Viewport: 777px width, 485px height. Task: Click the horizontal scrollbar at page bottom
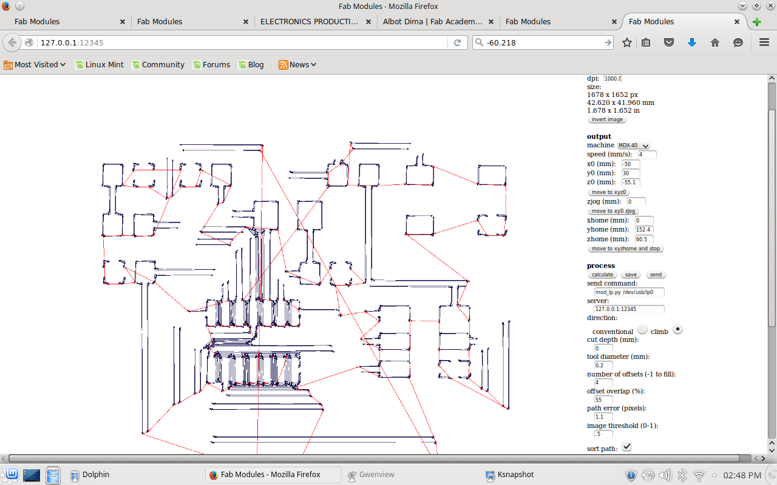[374, 458]
